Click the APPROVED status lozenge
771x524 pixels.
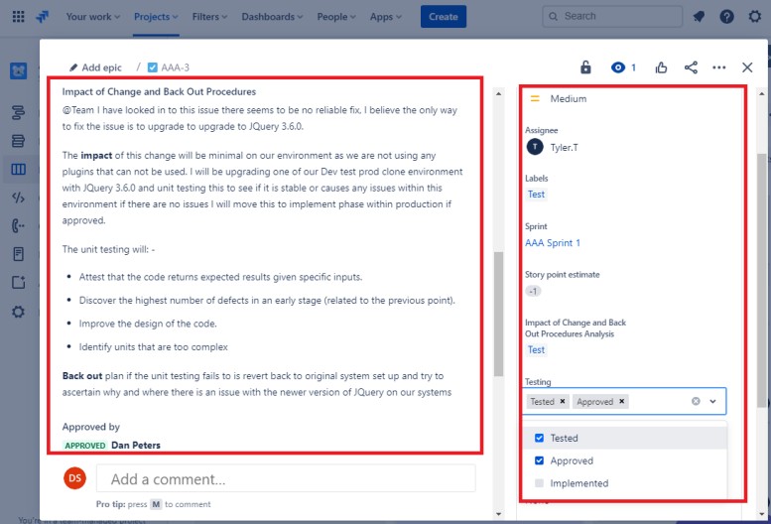[85, 446]
